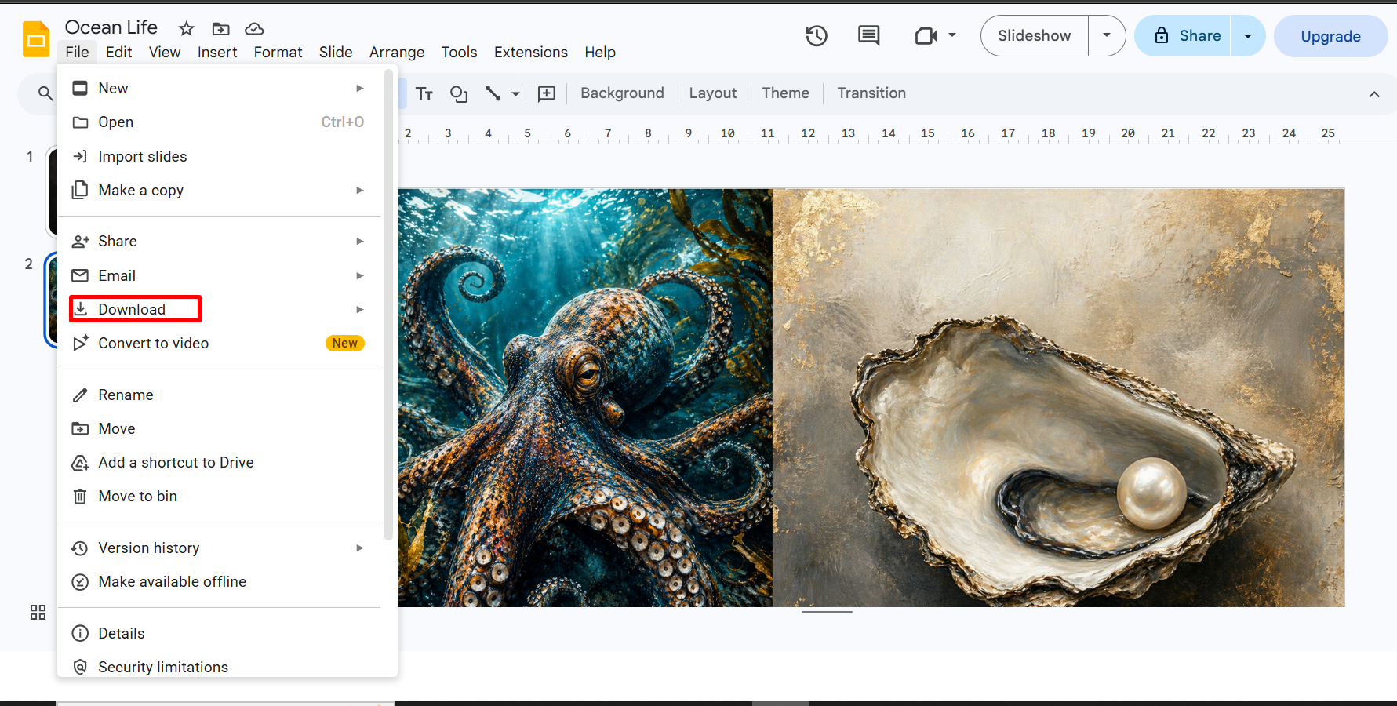Viewport: 1397px width, 706px height.
Task: Click the Make a copy icon
Action: click(80, 190)
